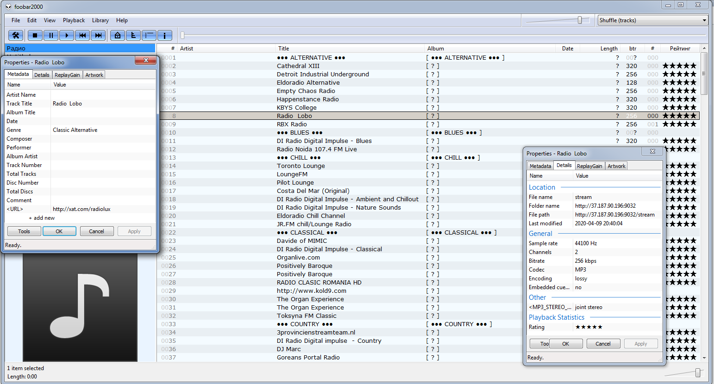
Task: Click the house icon in the toolbar
Action: 118,35
